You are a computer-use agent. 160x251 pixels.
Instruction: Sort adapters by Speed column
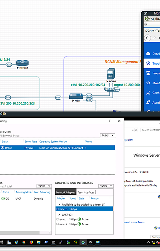[x=73, y=198]
